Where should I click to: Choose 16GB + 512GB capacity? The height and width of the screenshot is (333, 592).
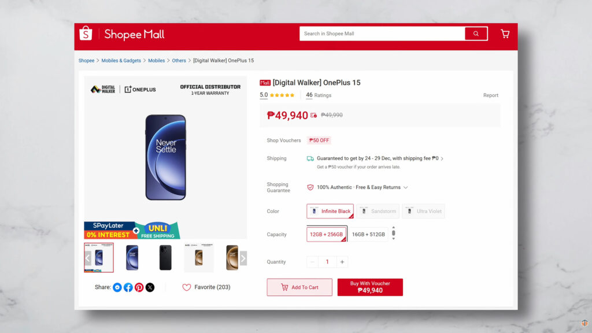coord(368,234)
